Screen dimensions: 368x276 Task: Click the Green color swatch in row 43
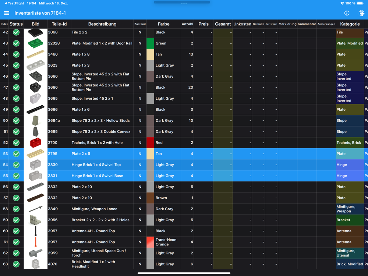click(150, 43)
